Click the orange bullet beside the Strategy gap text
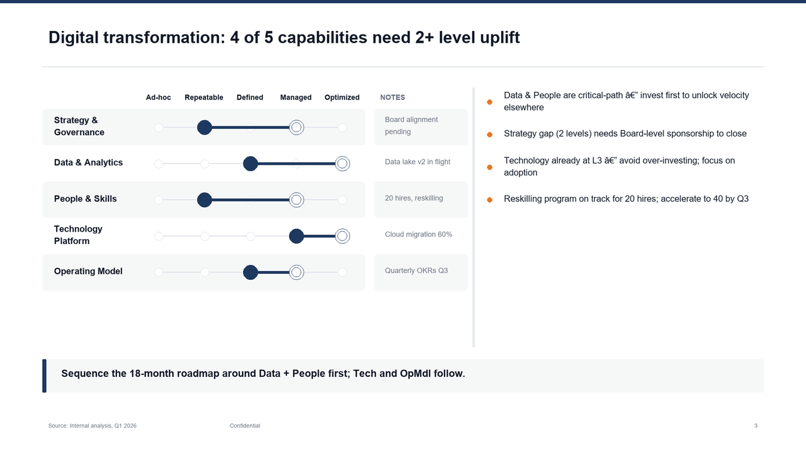This screenshot has height=453, width=806. pos(489,135)
